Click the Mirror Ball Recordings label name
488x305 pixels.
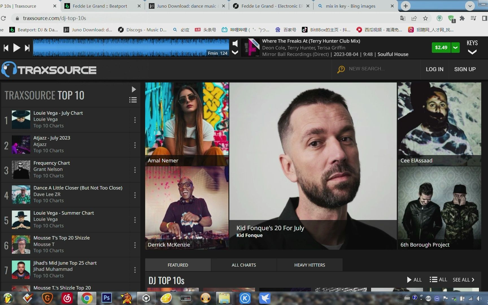point(295,54)
